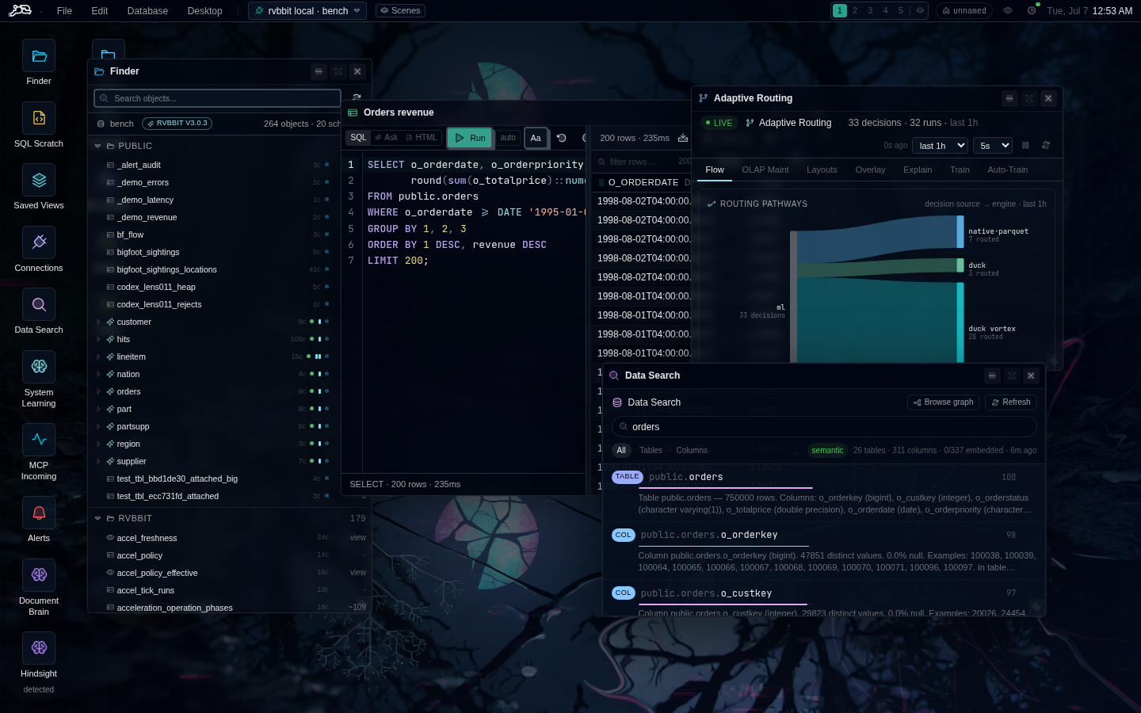Open the Scenes button in top bar
The width and height of the screenshot is (1141, 713).
coord(400,11)
